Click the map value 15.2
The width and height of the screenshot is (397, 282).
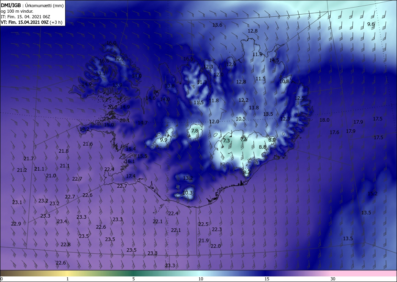coord(372,194)
